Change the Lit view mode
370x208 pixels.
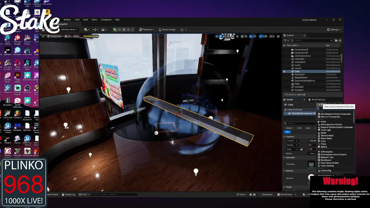(x=68, y=36)
